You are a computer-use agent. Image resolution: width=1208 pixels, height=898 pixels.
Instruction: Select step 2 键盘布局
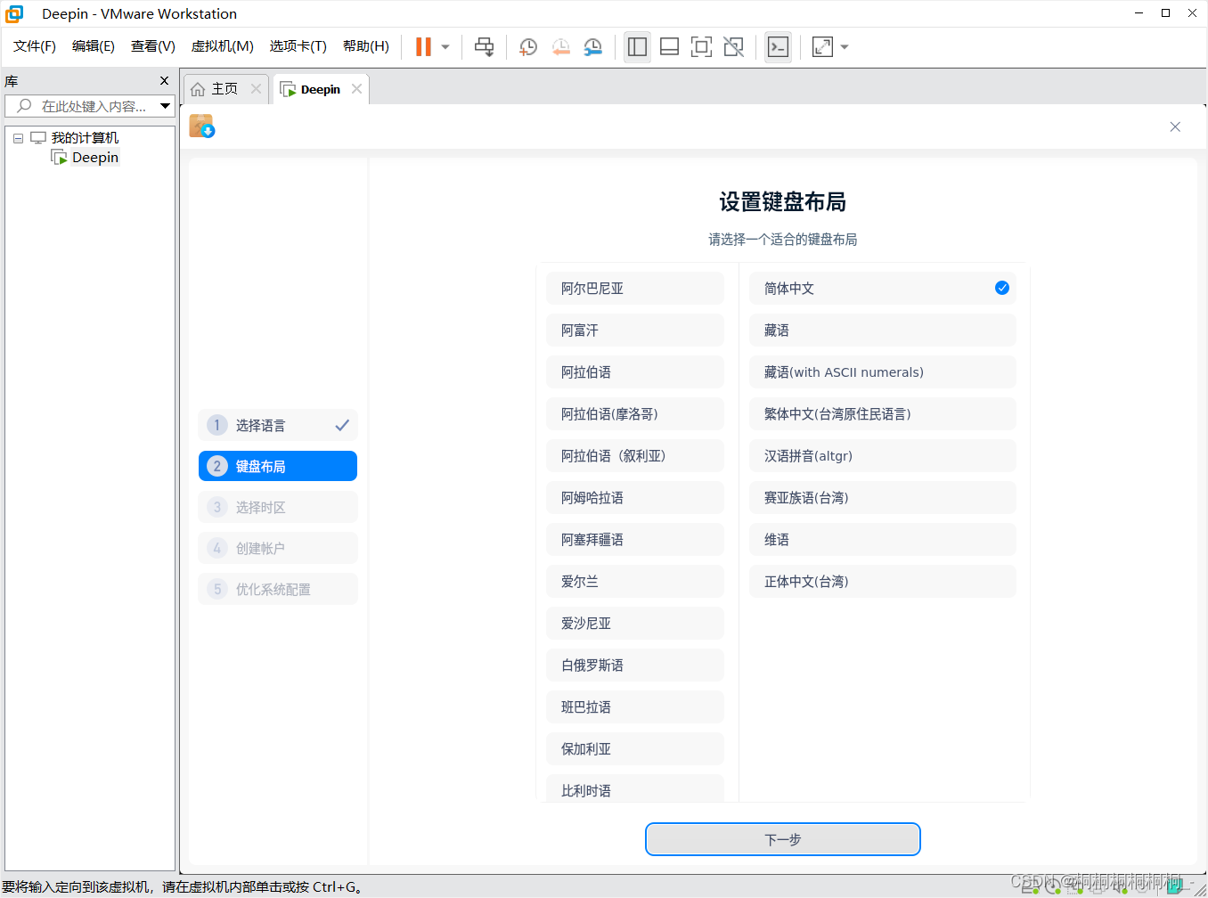278,466
